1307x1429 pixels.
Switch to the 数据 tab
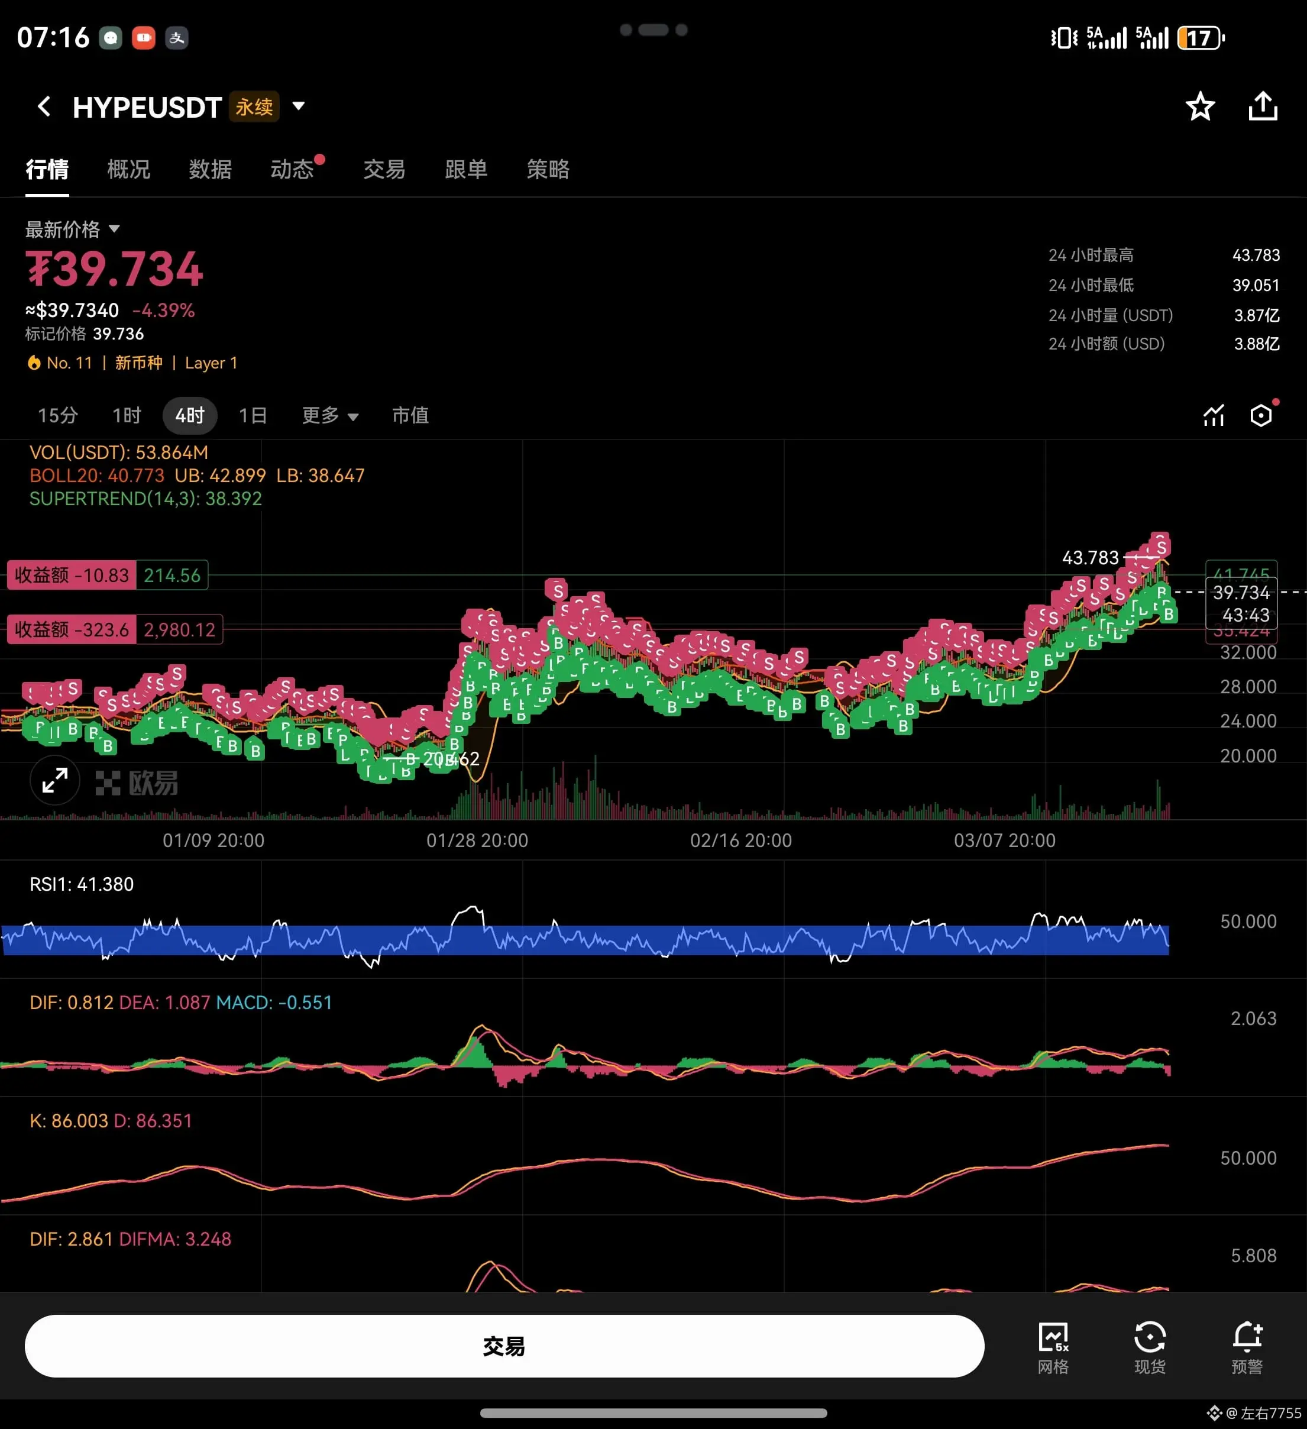pos(210,169)
